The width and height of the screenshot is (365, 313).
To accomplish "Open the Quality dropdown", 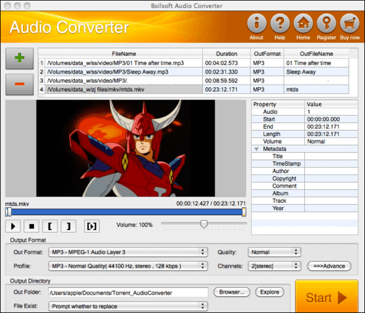I will [x=274, y=252].
